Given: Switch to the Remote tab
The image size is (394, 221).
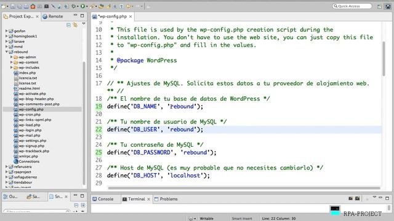Looking at the screenshot, I should (x=53, y=17).
